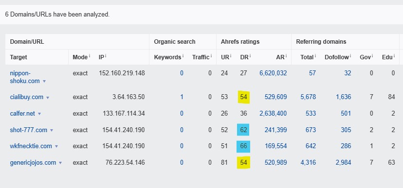Open the shot-777.com dropdown arrow
This screenshot has width=403, height=188.
pyautogui.click(x=52, y=131)
